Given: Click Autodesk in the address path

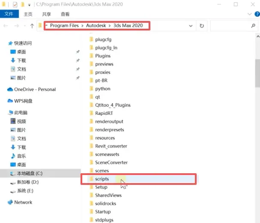Looking at the screenshot, I should (96, 25).
